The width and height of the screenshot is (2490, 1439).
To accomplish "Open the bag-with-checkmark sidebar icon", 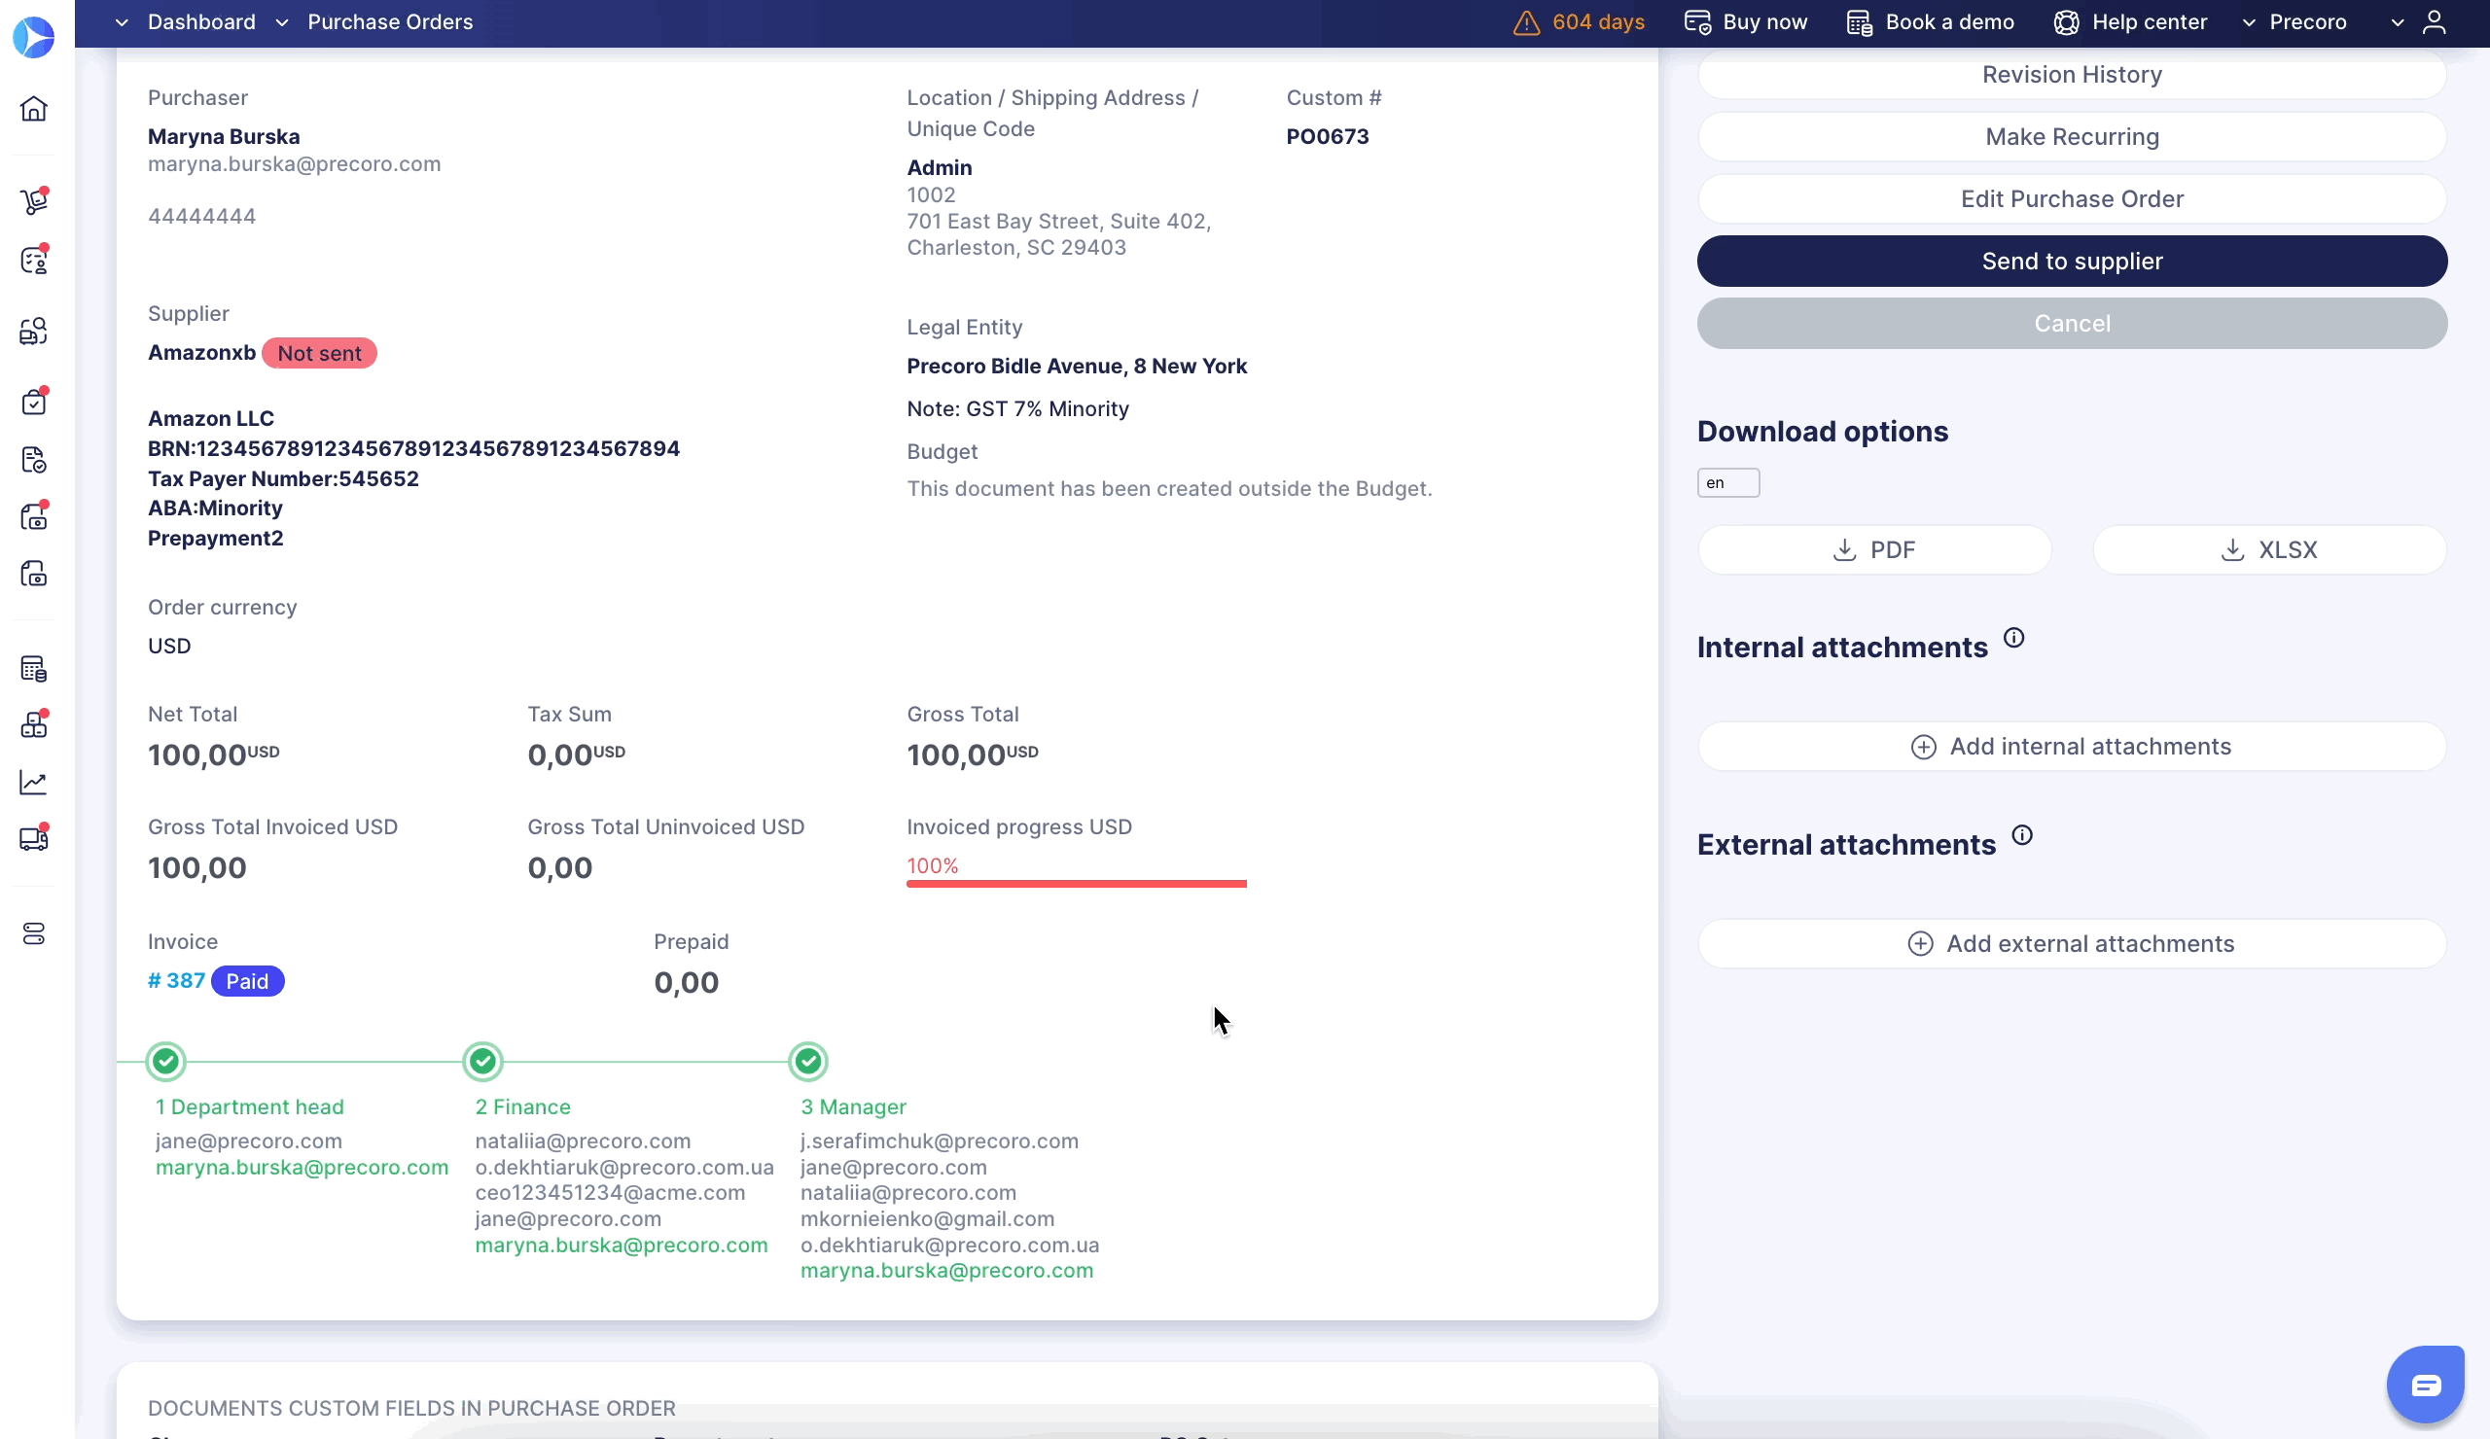I will coord(34,401).
